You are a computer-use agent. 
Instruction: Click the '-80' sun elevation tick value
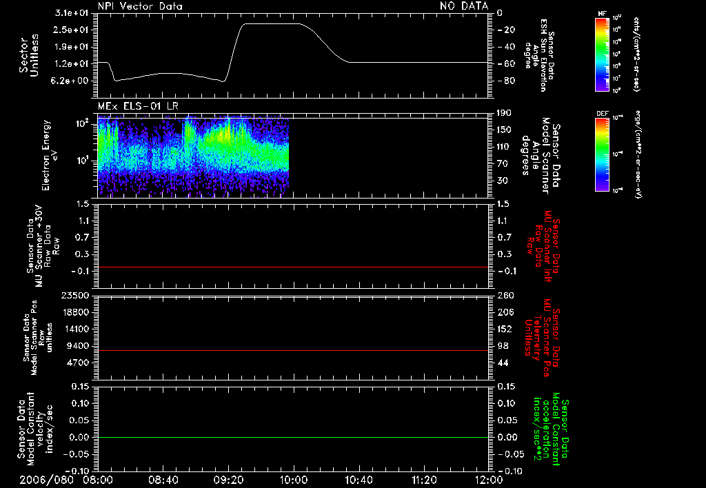tap(505, 81)
